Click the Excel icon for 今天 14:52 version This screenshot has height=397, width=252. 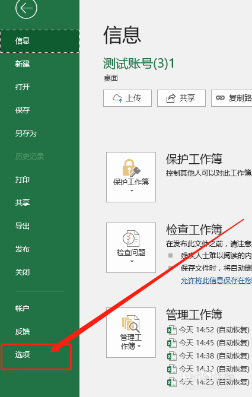(x=171, y=330)
